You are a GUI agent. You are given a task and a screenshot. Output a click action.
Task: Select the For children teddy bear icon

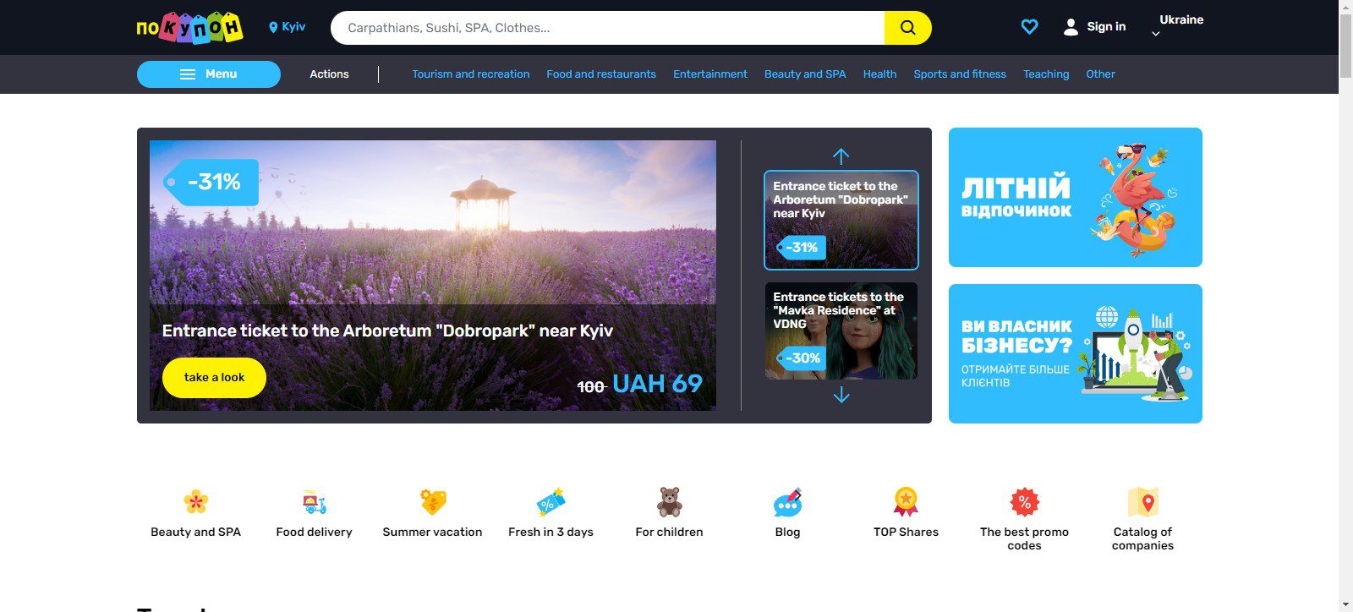[x=669, y=502]
